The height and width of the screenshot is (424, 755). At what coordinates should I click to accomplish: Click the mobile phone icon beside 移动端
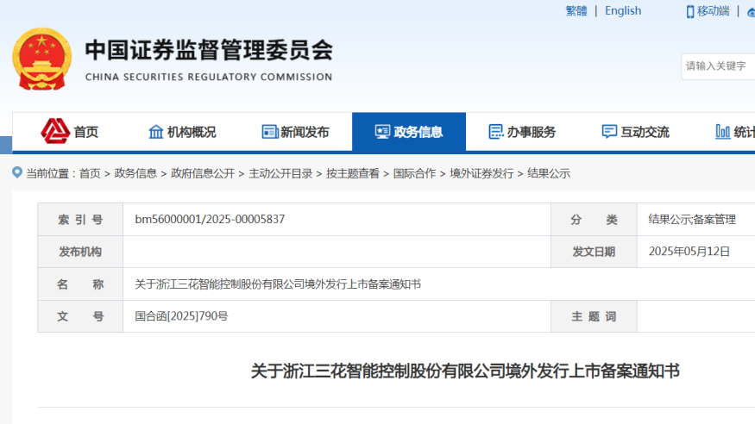coord(690,11)
